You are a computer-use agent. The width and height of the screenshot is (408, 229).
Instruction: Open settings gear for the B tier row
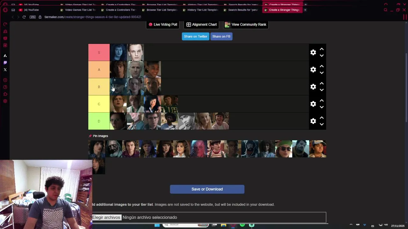tap(313, 87)
